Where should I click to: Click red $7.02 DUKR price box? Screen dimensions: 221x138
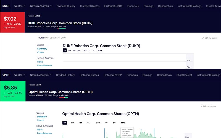point(12,22)
